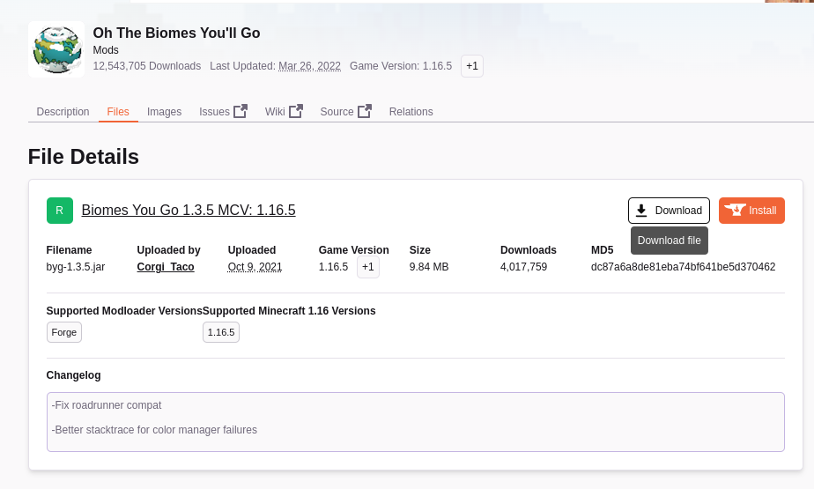
Task: Click the MD5 hash value dc87a6a8de81eba74bf641be5d370462
Action: tap(684, 267)
